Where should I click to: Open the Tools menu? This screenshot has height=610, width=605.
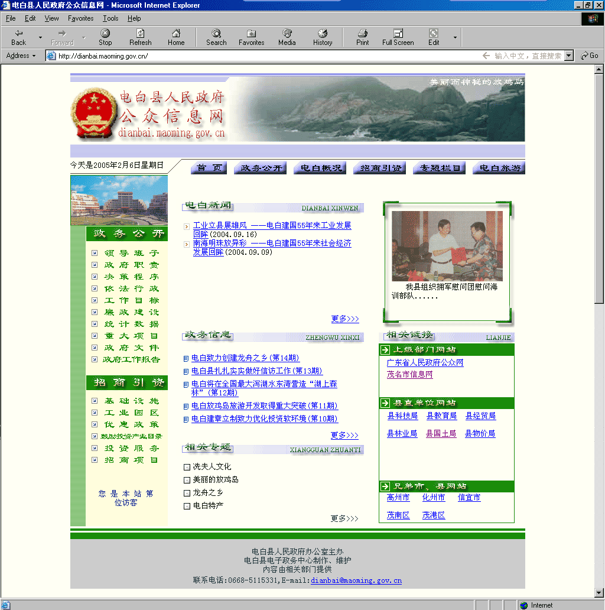click(x=110, y=18)
